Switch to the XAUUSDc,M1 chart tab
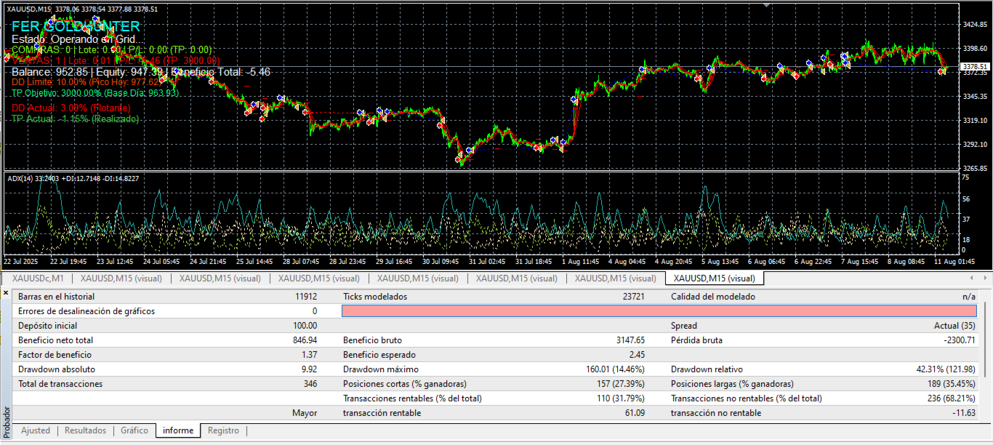 tap(37, 278)
